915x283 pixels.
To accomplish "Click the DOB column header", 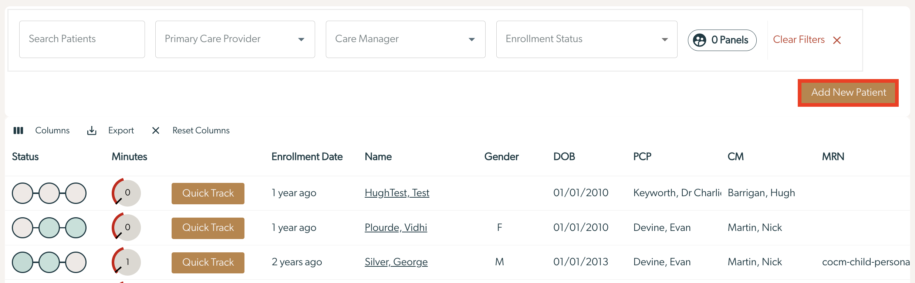I will [564, 157].
